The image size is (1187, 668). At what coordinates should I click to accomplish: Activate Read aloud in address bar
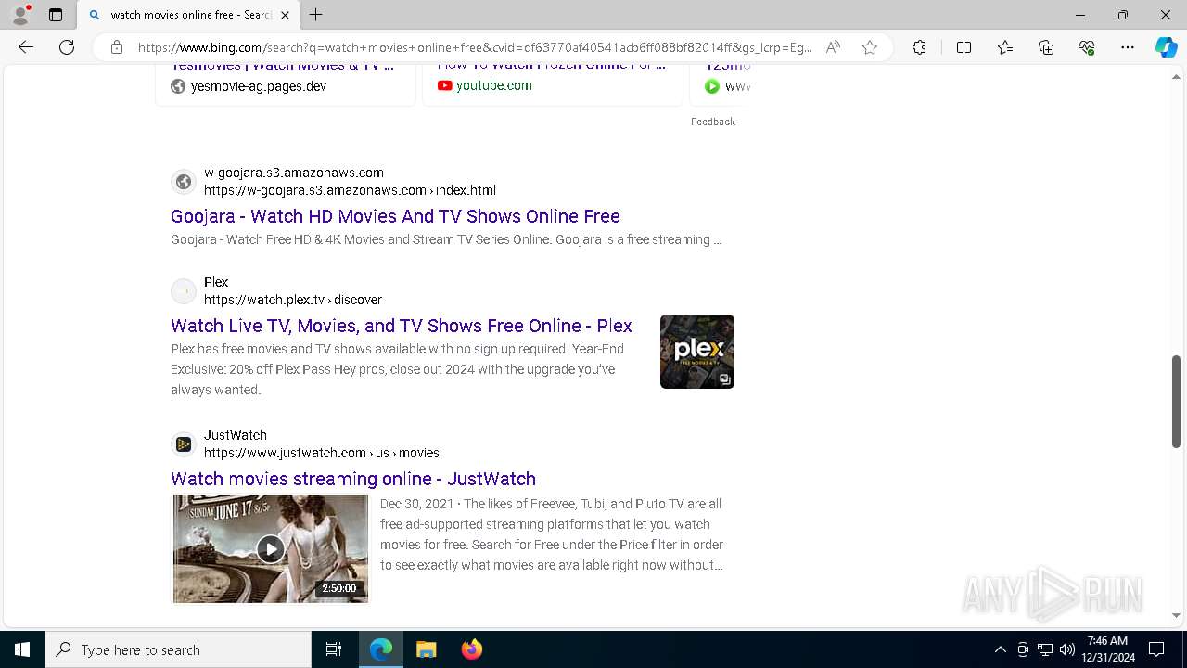click(833, 47)
